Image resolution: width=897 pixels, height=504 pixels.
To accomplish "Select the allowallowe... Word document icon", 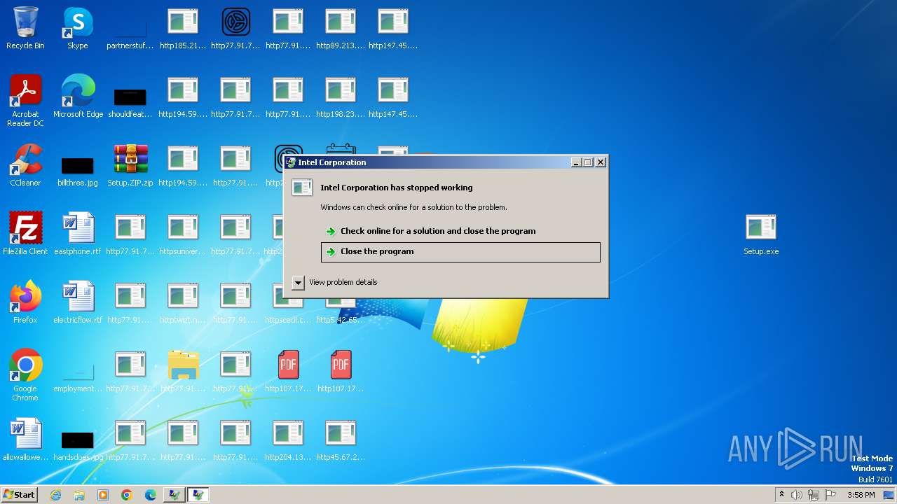I will [25, 440].
